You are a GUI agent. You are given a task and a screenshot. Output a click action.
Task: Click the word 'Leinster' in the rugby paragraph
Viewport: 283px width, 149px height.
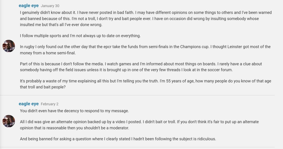pyautogui.click(x=235, y=47)
